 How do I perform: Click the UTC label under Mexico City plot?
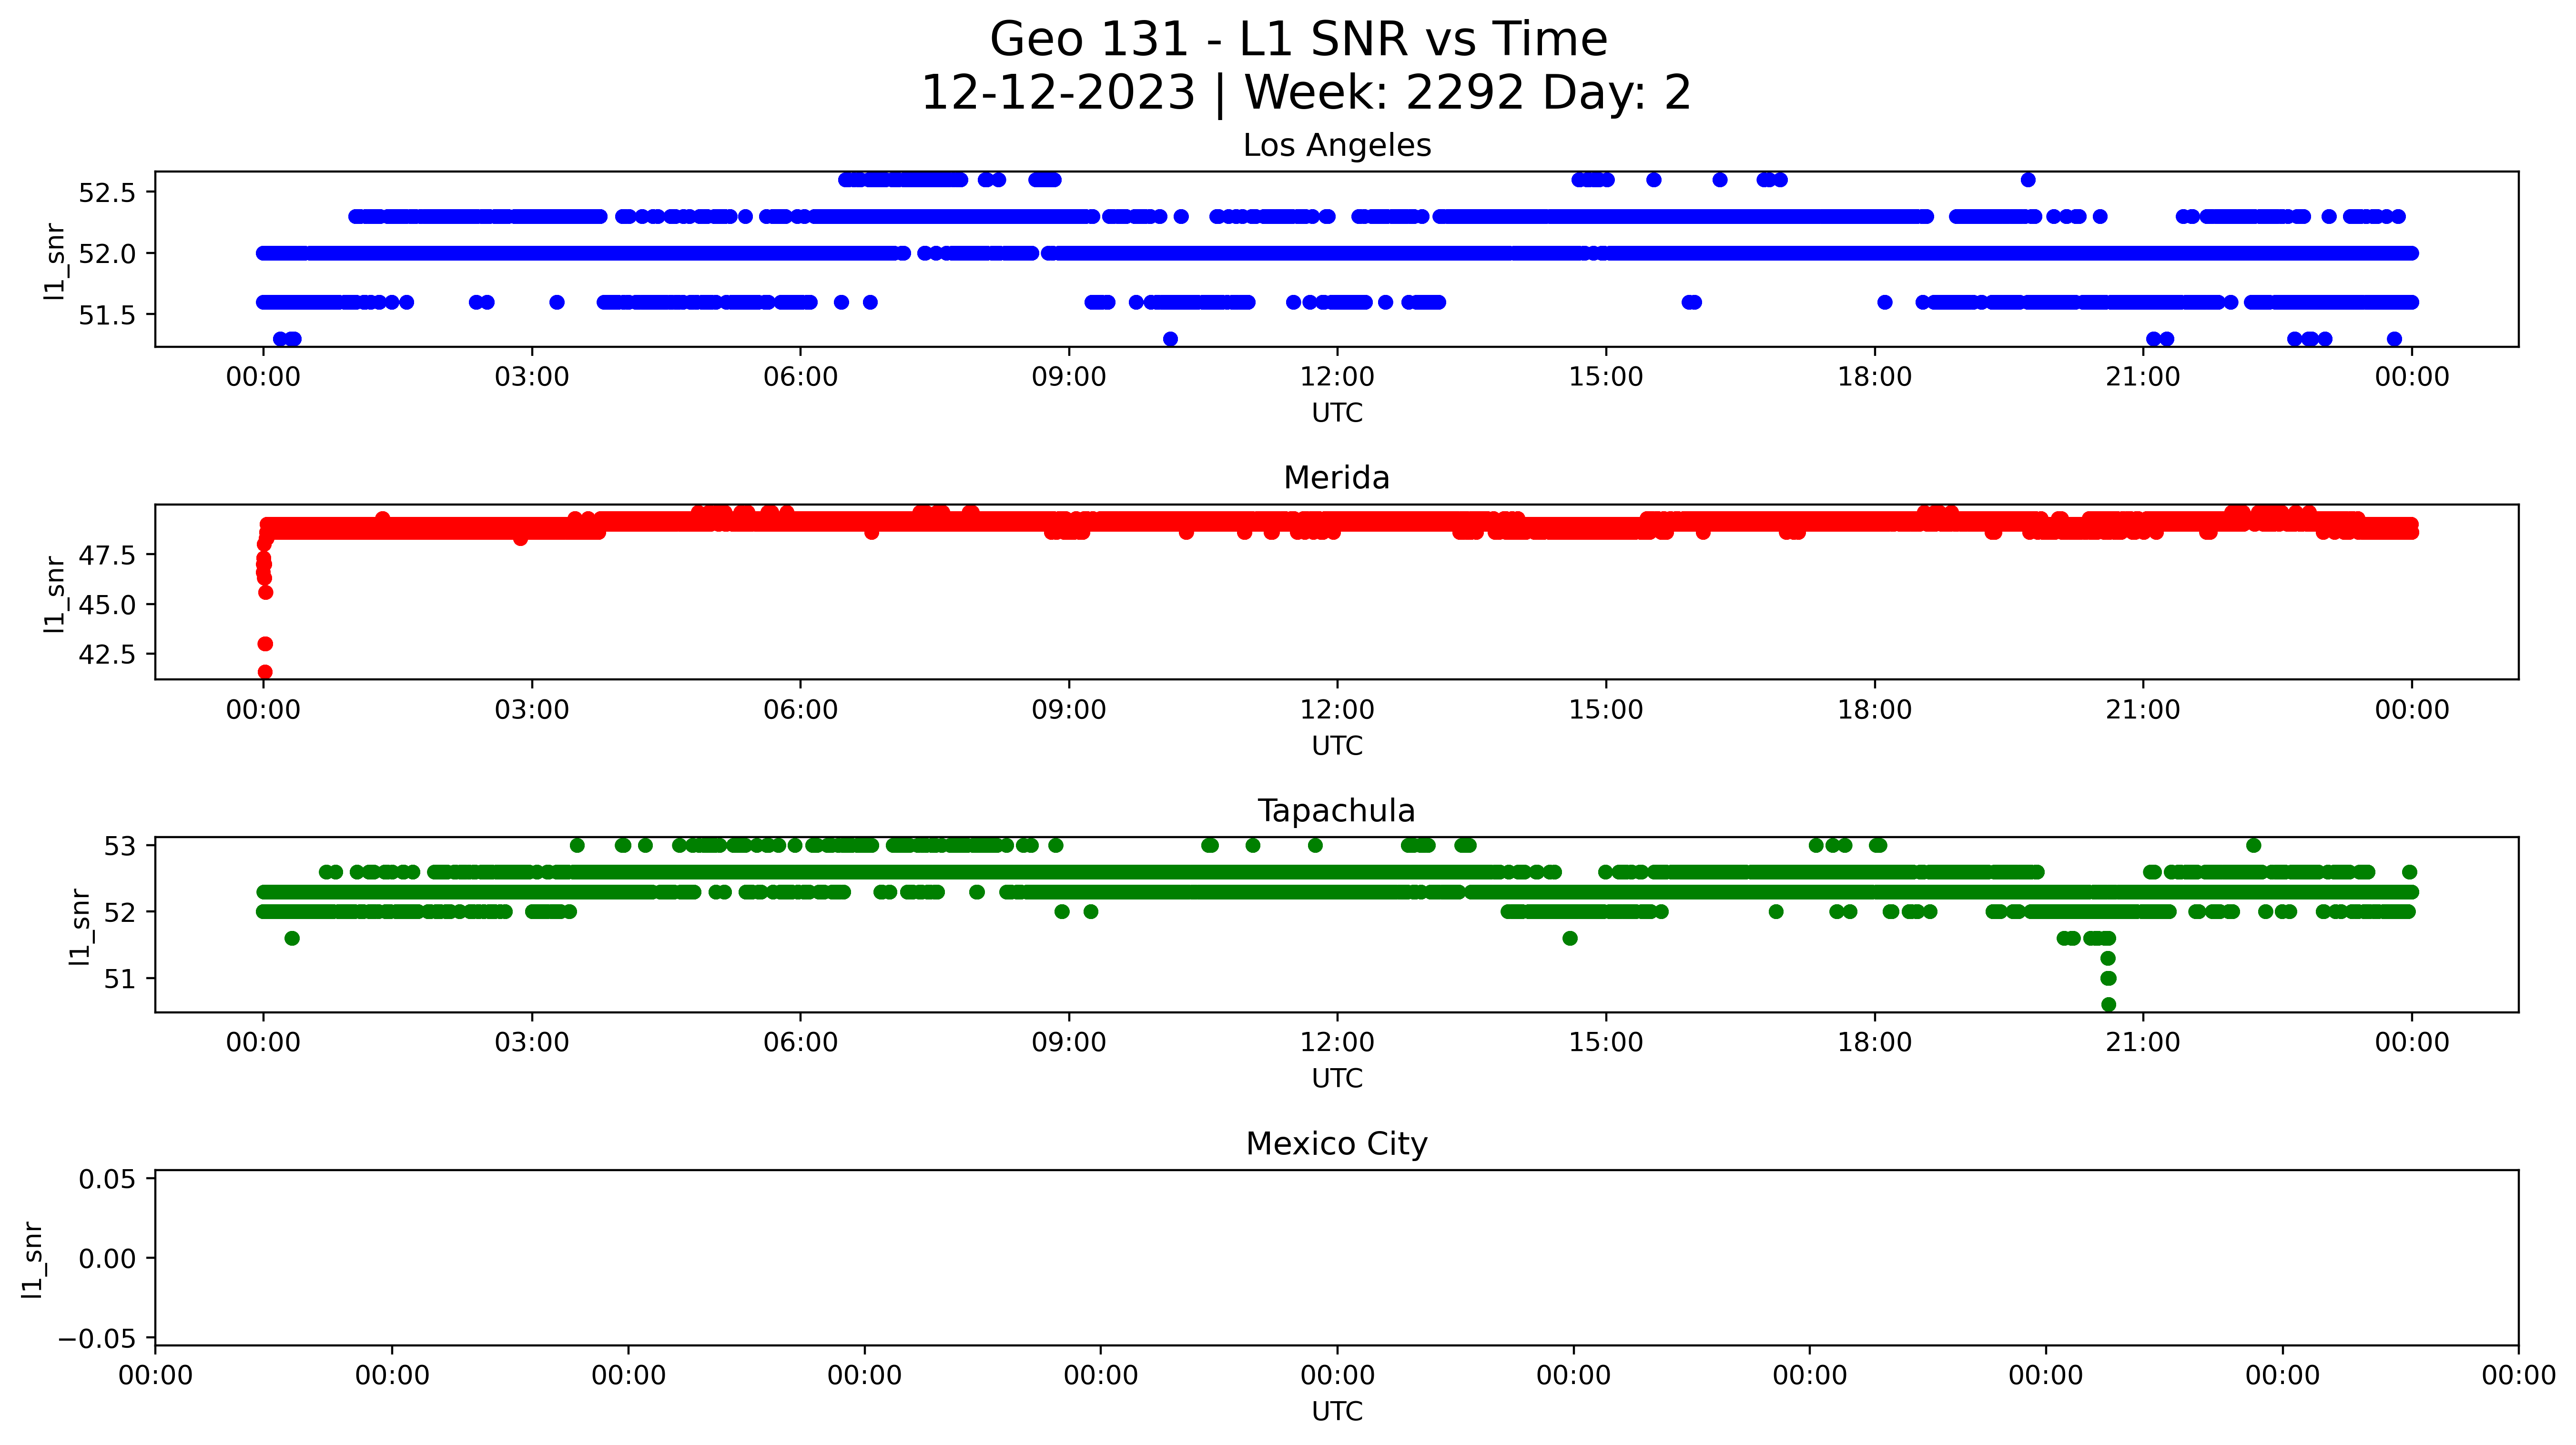point(1337,1411)
